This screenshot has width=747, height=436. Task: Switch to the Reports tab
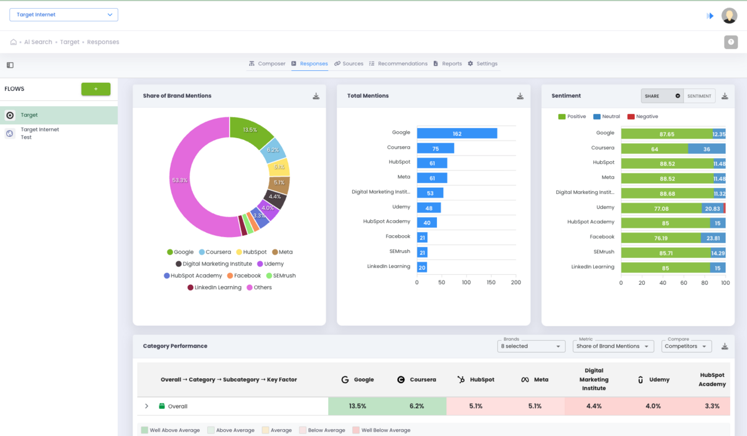(448, 63)
